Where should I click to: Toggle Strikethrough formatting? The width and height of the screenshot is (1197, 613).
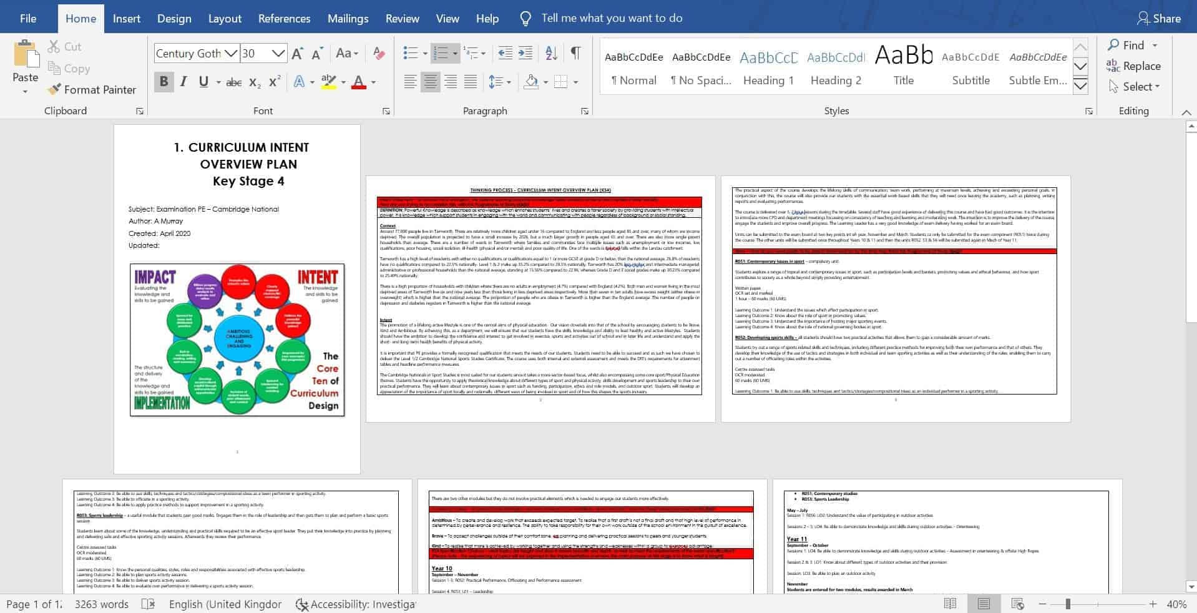233,82
